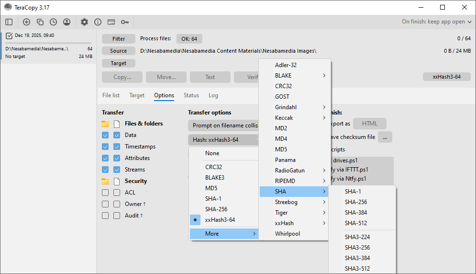Open the 'On finish: keep app open' dropdown
Viewport: 476px width, 274px height.
point(436,22)
